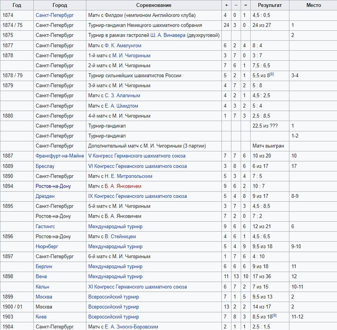Follow the Н. Е. Митропольским link

pos(129,176)
